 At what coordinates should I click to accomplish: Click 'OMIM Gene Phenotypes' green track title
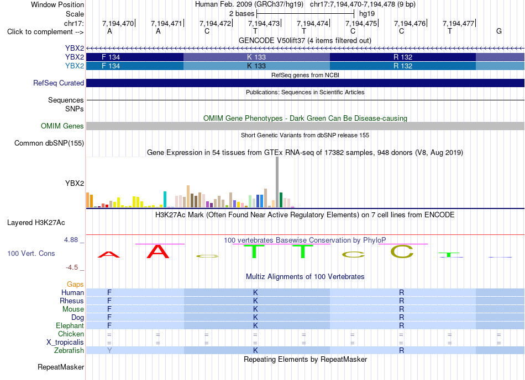coord(305,119)
